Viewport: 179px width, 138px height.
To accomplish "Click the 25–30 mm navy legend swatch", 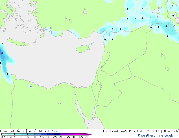I will coord(57,134).
